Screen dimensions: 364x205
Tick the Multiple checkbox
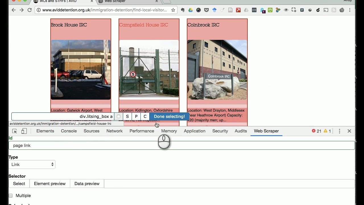(11, 196)
